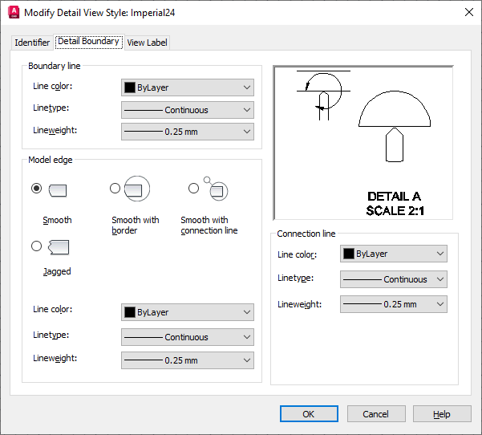Select the Smooth with border radio button
482x435 pixels.
point(115,188)
